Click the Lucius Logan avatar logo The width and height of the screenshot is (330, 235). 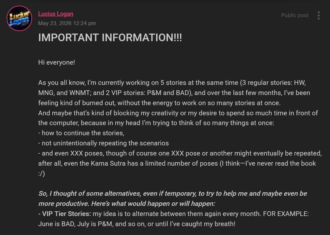coord(19,18)
